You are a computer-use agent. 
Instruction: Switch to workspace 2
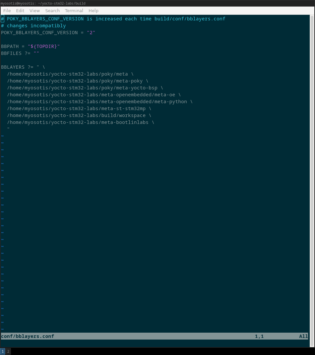coord(8,351)
